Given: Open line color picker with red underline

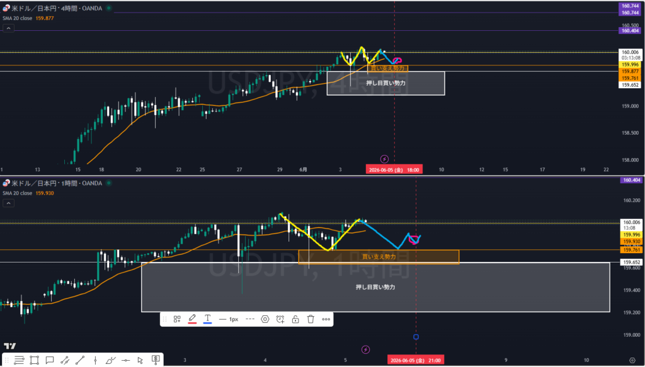Looking at the screenshot, I should point(192,319).
